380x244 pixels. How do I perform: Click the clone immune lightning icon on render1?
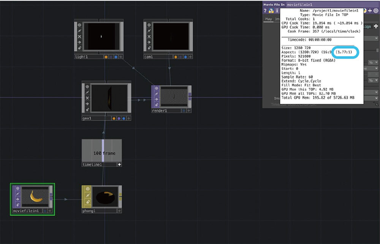(x=156, y=94)
